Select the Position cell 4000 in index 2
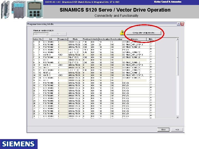The image size is (199, 149). (x=87, y=45)
